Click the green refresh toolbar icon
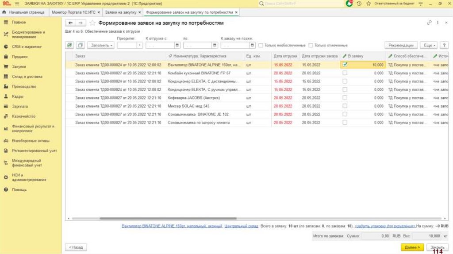Viewport: 453px width, 254px height. tap(69, 45)
